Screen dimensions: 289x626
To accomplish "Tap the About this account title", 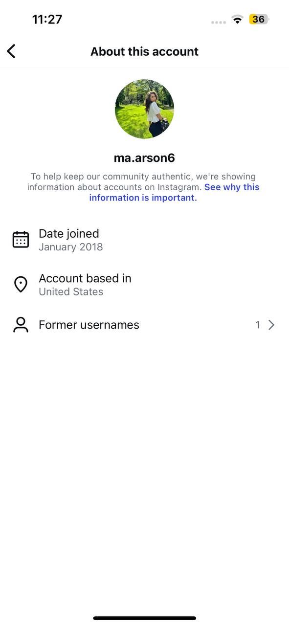I will pos(144,51).
